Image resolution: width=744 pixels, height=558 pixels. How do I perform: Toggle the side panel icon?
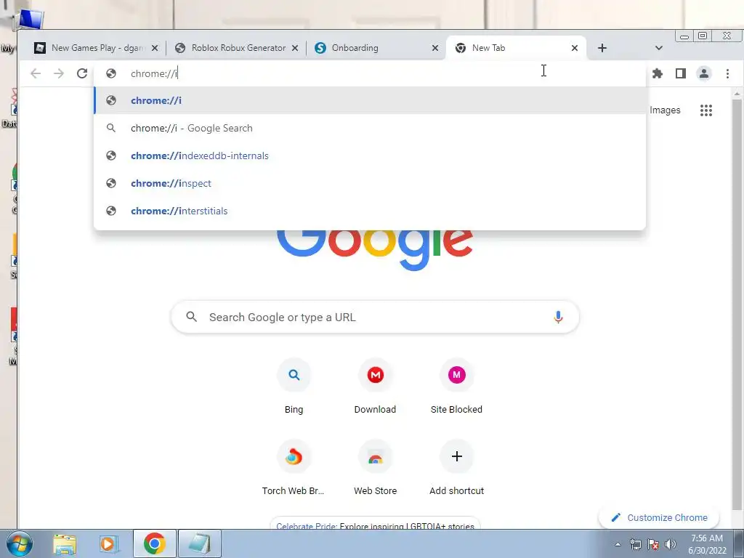click(x=680, y=73)
